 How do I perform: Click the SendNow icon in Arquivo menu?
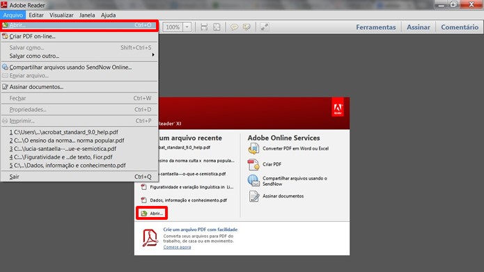(x=5, y=67)
